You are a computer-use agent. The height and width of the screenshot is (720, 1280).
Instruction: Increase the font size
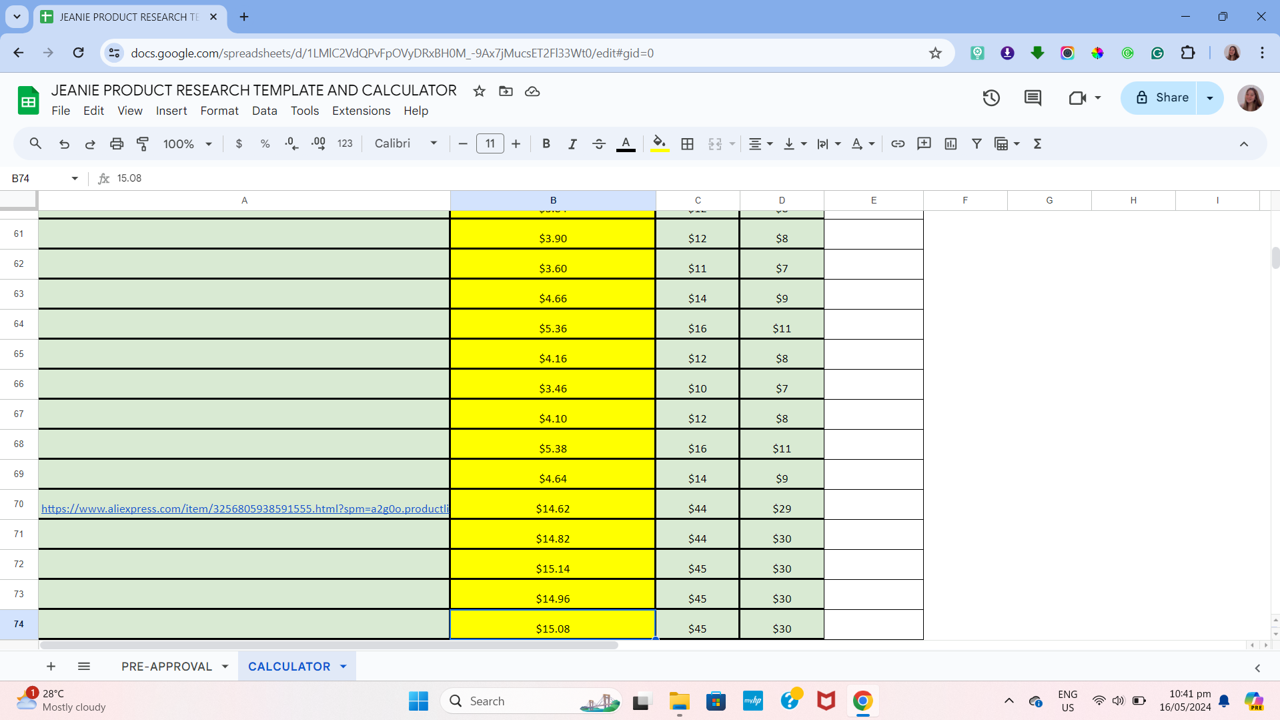coord(516,143)
